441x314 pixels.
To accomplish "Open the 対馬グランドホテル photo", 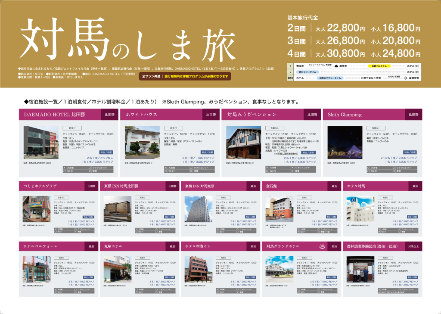I will 280,269.
